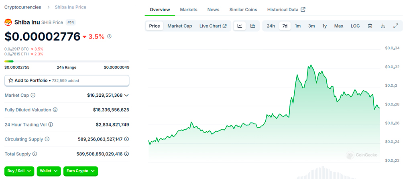Click the star icon in Add to Portfolio

(x=11, y=81)
